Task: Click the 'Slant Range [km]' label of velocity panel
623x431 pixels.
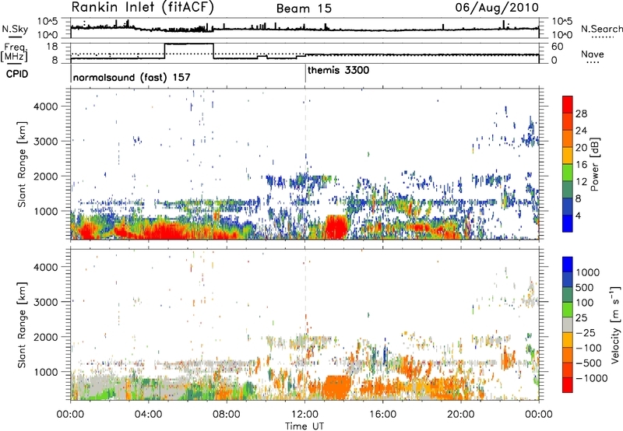Action: point(22,325)
